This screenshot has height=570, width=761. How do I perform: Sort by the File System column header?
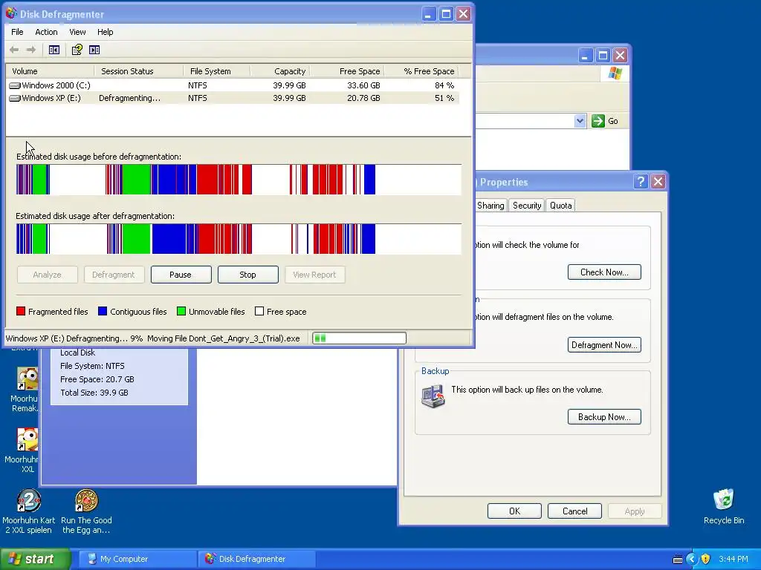(x=217, y=71)
